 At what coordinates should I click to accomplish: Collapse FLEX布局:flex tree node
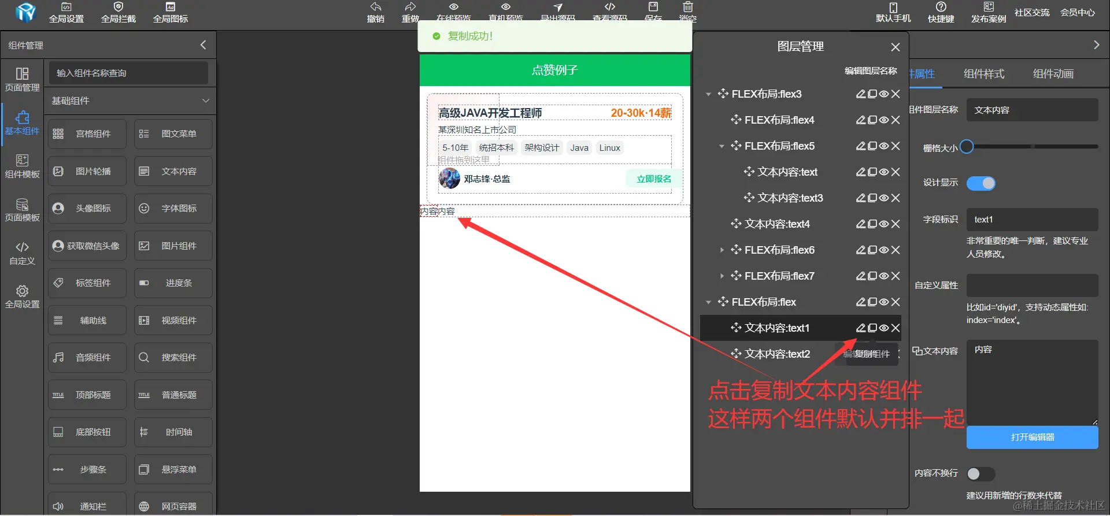click(708, 302)
